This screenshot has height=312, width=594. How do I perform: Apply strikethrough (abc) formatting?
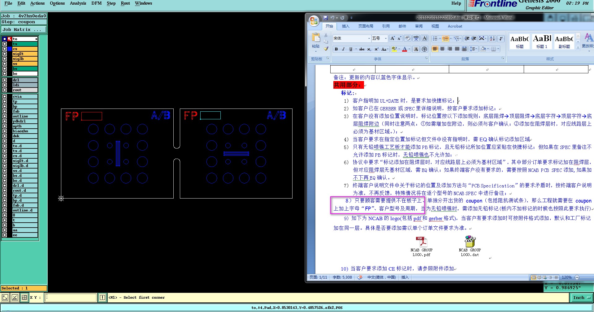coord(362,49)
